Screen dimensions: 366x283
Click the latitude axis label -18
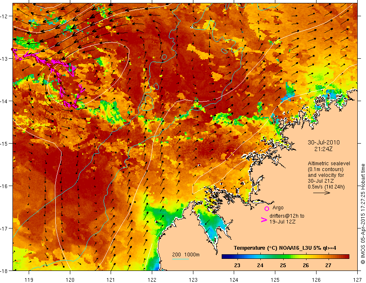click(4, 271)
